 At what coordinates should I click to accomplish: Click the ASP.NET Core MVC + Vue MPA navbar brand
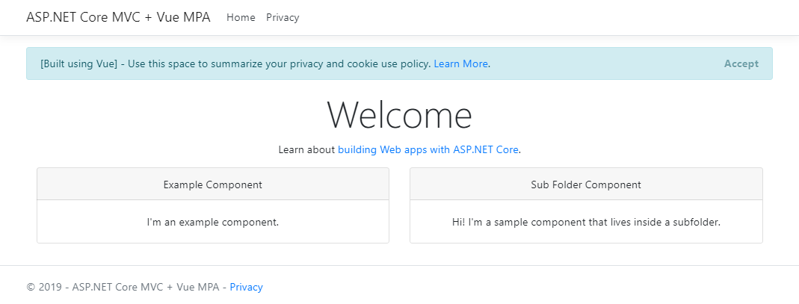(x=118, y=17)
